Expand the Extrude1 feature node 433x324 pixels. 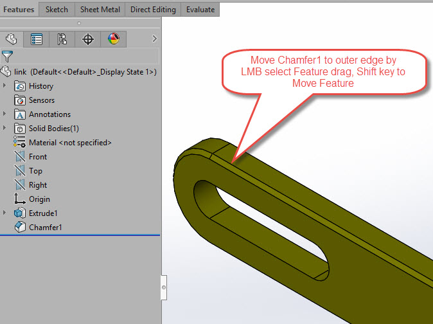(4, 213)
